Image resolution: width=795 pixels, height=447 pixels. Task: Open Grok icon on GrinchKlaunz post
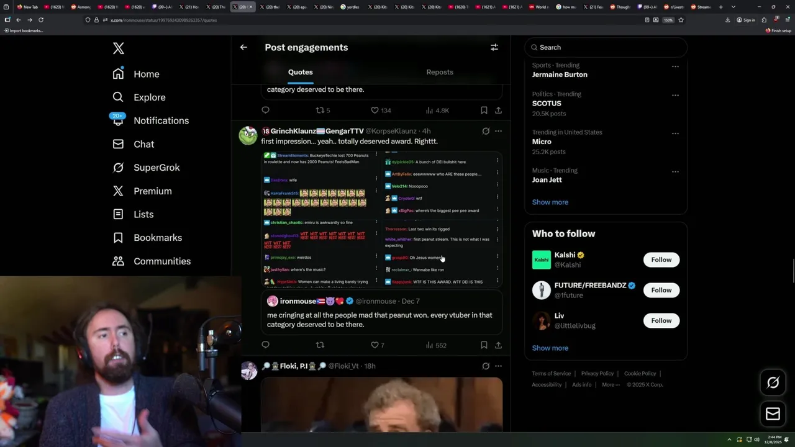pos(486,131)
